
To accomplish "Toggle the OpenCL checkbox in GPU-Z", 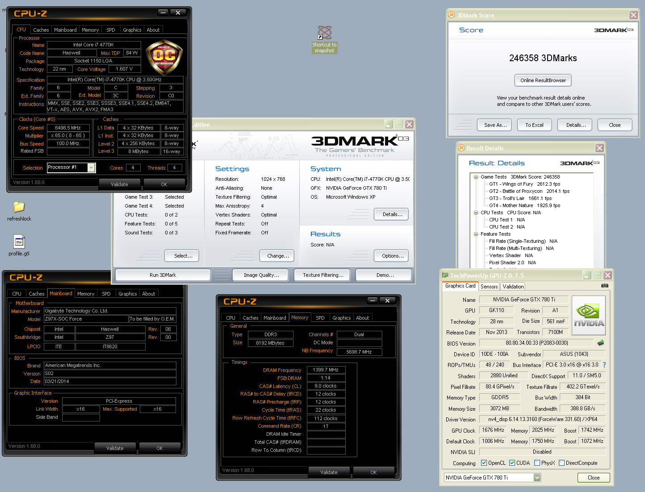I will (484, 463).
